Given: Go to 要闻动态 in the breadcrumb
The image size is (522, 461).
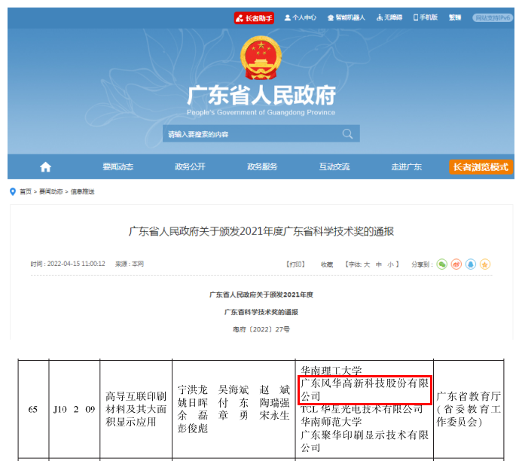Looking at the screenshot, I should pos(51,192).
